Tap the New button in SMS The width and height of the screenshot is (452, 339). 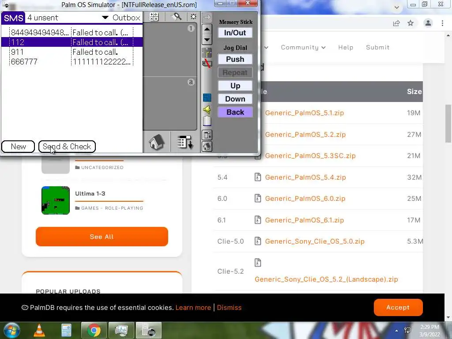tap(18, 147)
